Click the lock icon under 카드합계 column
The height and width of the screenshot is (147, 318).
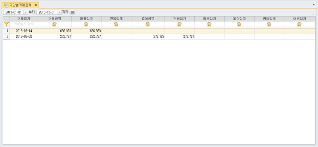269,24
